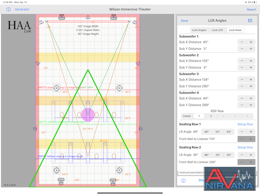Viewport: 260px width, 195px height.
Task: Select the left wide speaker at -44°
Action: [x=38, y=63]
